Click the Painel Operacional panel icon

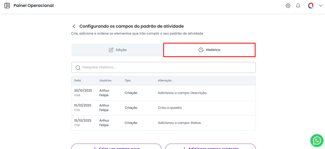tap(7, 6)
